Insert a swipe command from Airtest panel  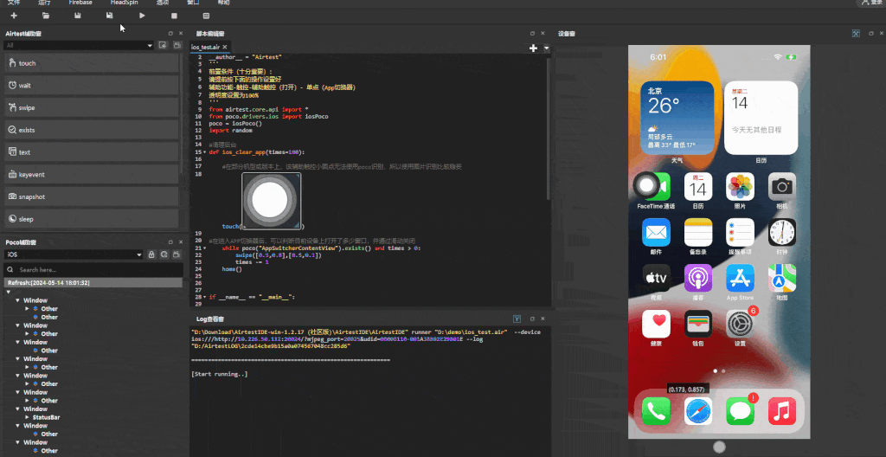pyautogui.click(x=92, y=107)
